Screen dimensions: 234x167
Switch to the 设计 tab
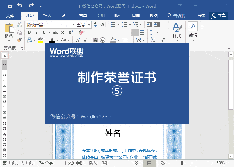click(65, 16)
